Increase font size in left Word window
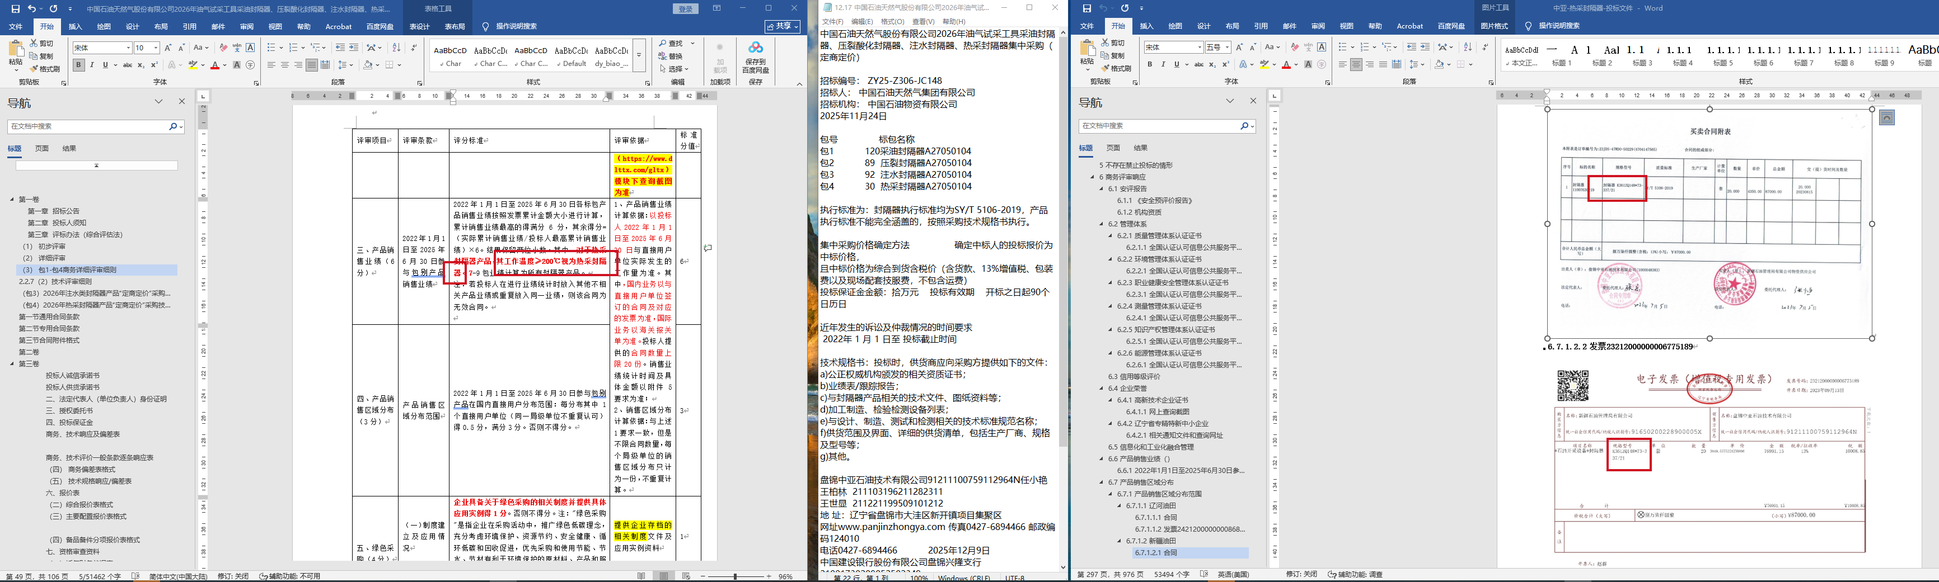Screen dimensions: 1939x582 click(168, 48)
